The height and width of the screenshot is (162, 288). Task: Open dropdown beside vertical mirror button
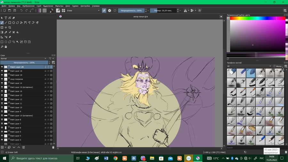(x=196, y=11)
